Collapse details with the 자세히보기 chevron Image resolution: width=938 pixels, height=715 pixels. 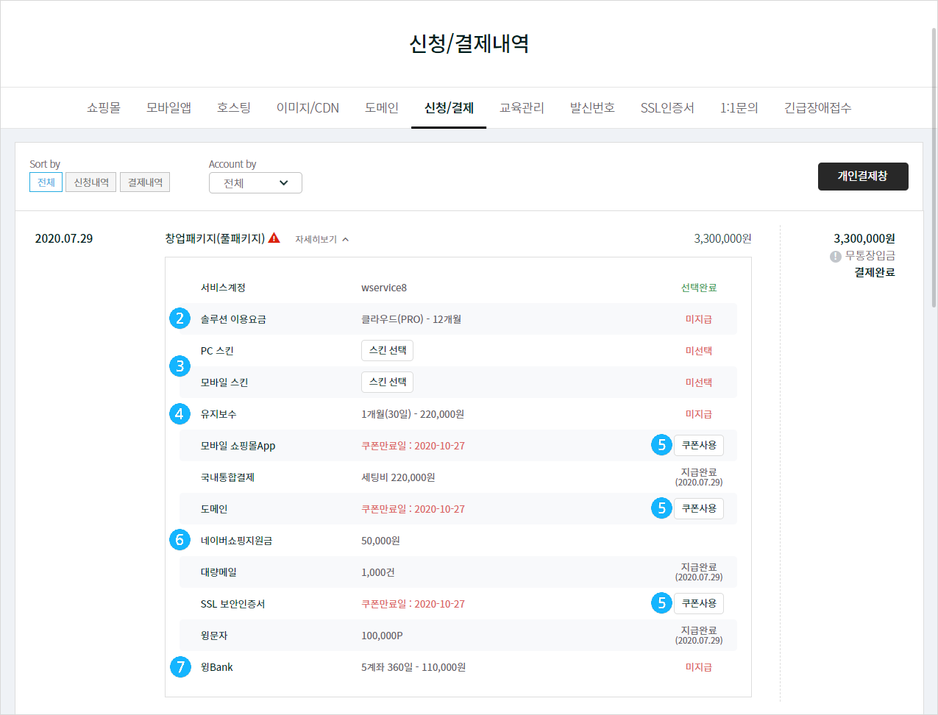pos(346,240)
